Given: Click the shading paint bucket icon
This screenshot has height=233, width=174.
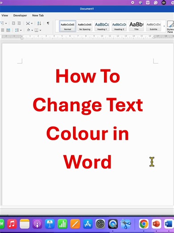Looking at the screenshot, I should pos(28,30).
